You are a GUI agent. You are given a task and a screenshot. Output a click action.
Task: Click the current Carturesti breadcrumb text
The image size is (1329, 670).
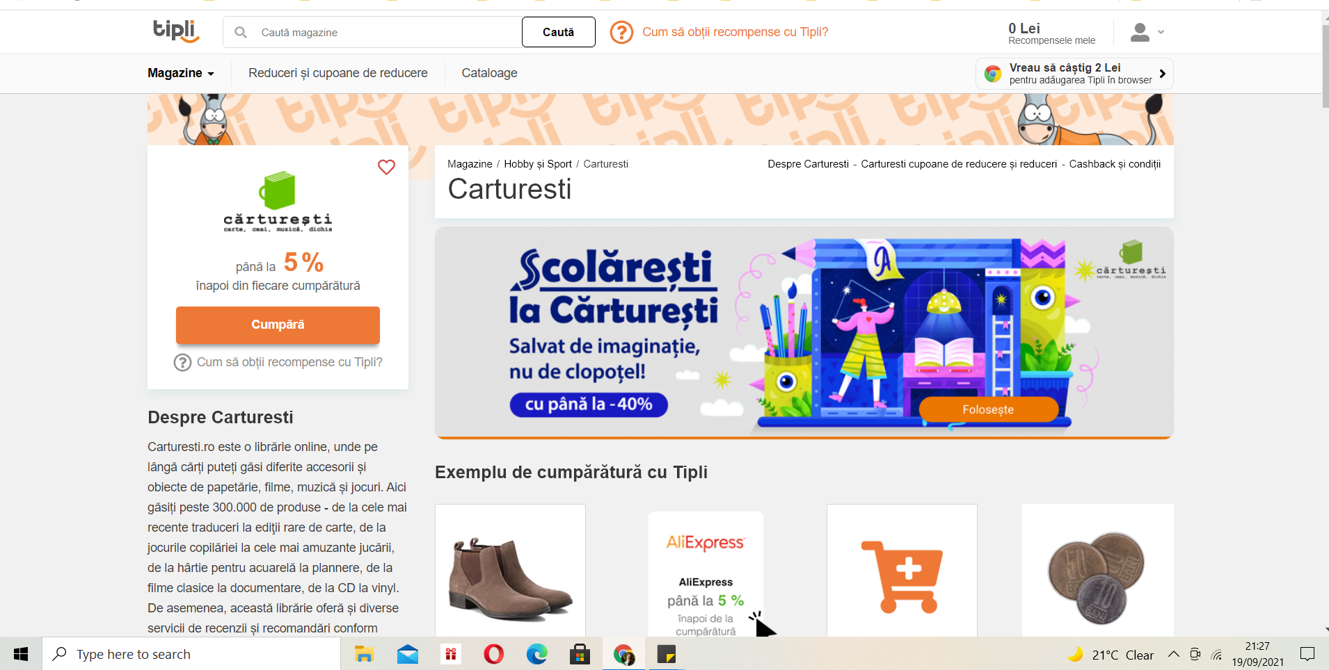605,164
